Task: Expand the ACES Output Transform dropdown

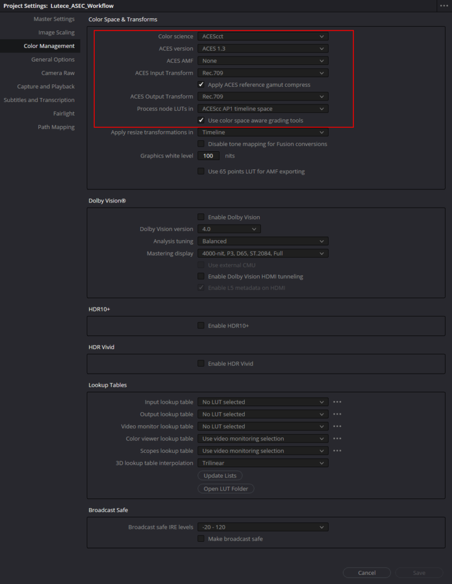Action: click(263, 97)
